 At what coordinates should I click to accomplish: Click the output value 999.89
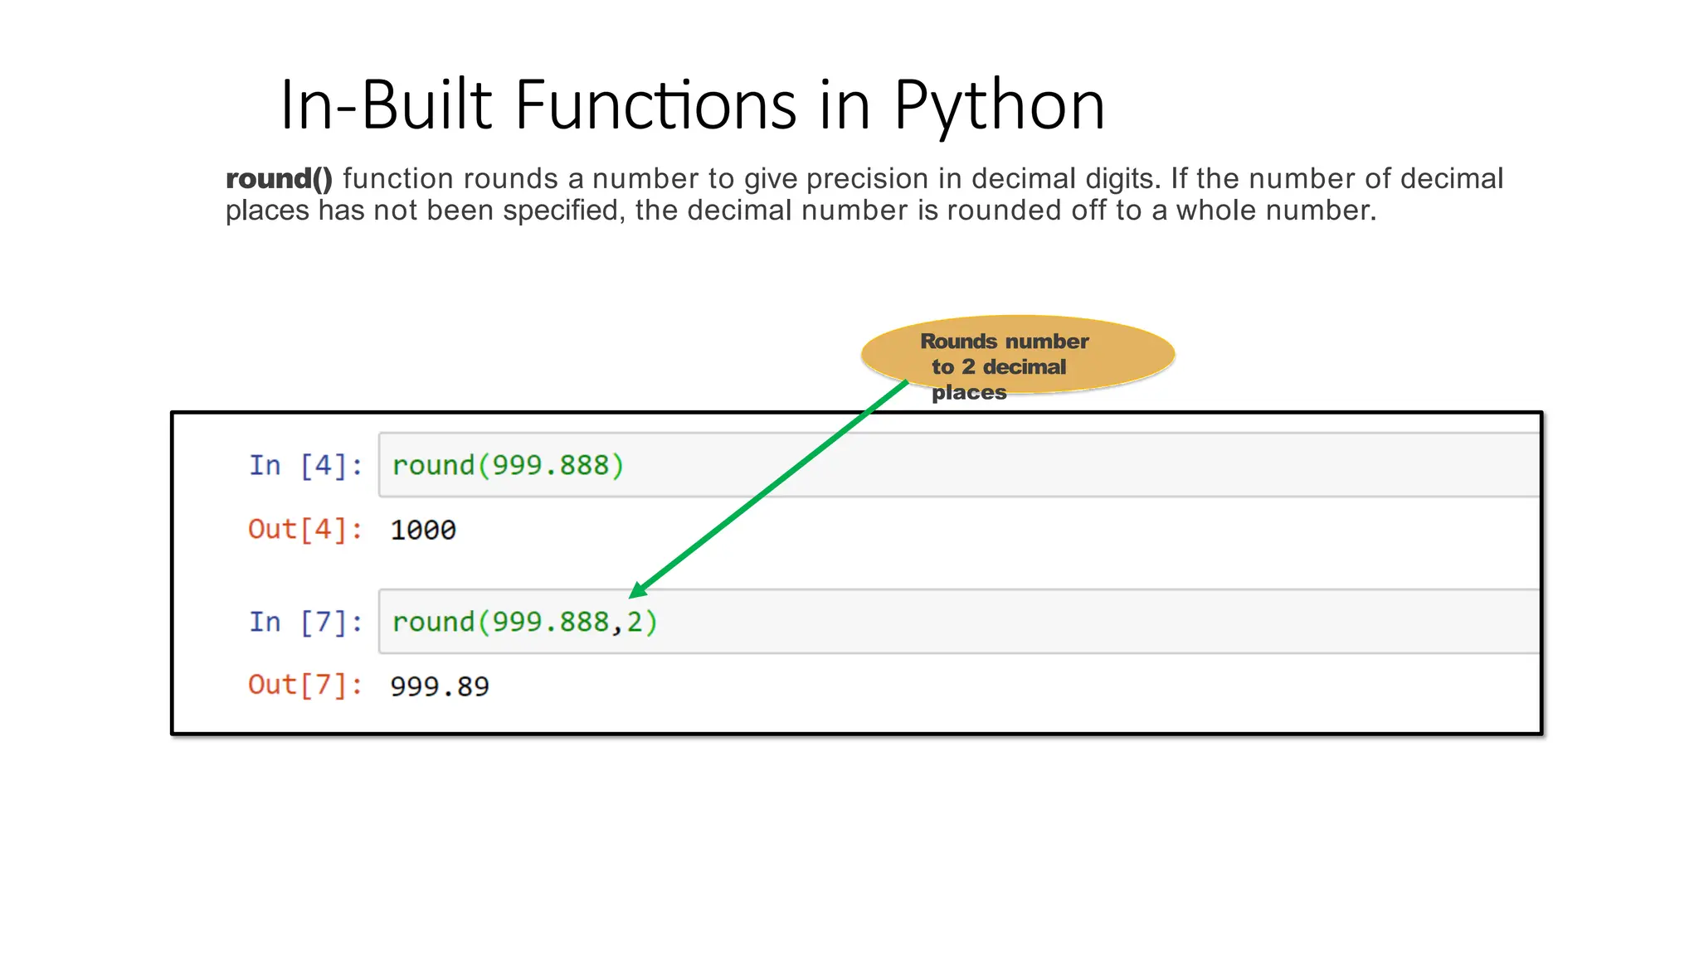coord(440,686)
